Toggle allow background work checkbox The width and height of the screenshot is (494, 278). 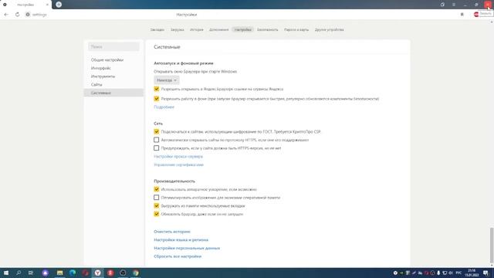coord(156,99)
